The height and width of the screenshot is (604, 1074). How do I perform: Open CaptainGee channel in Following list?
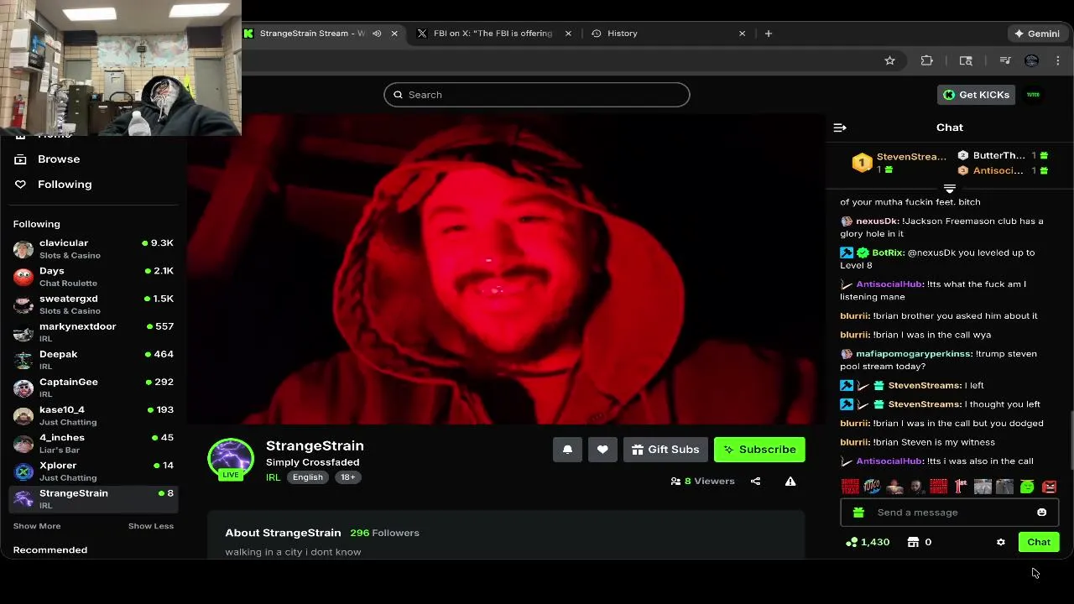[93, 388]
